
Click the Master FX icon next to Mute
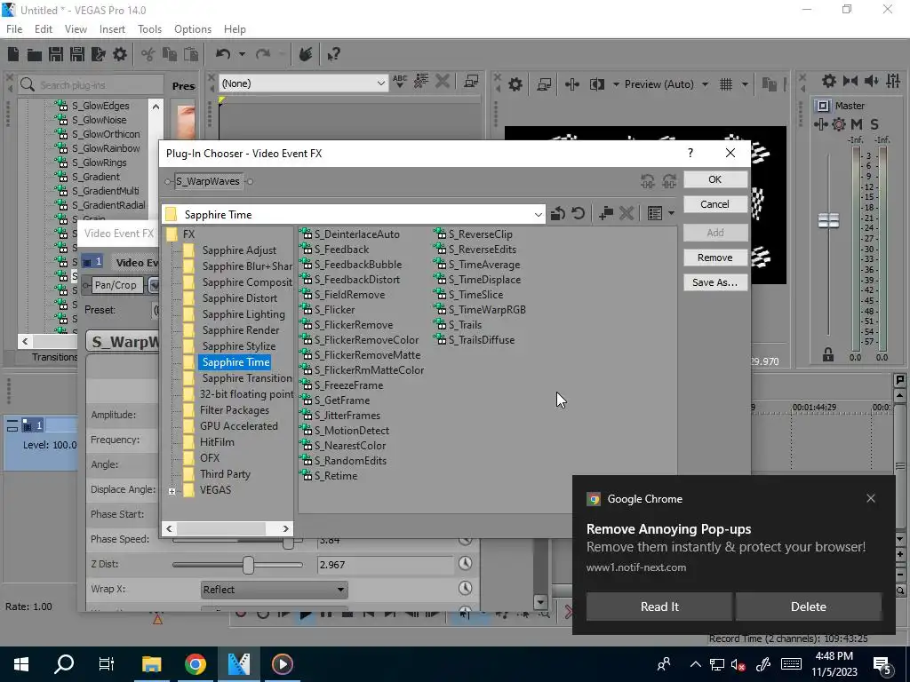(x=839, y=124)
